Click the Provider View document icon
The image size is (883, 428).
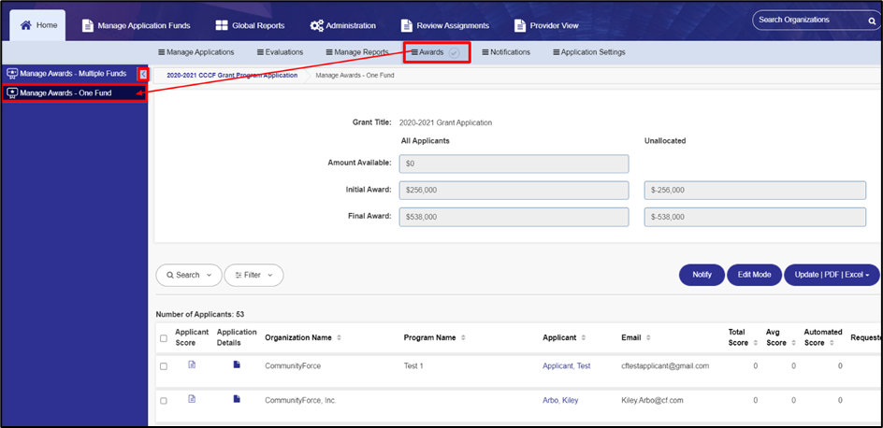coord(520,25)
